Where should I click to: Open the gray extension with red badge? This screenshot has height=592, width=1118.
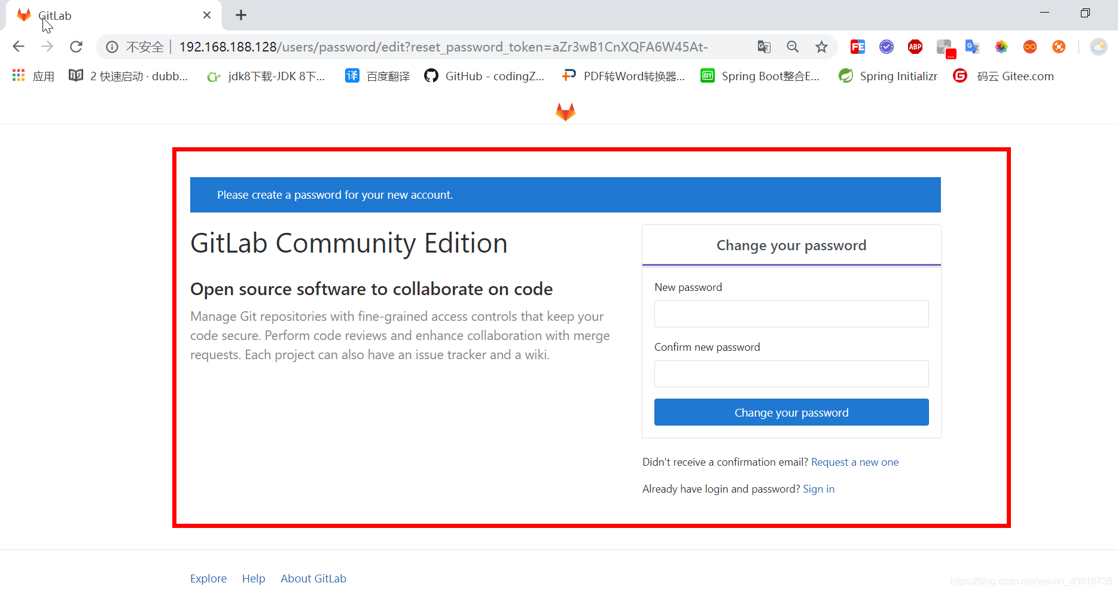point(945,48)
